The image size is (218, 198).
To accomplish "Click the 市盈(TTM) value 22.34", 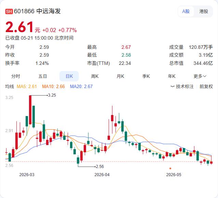I will click(x=125, y=63).
